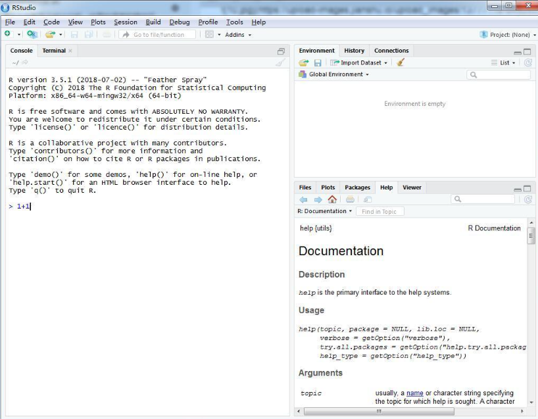The image size is (538, 419).
Task: Click the New File plus icon
Action: click(x=7, y=34)
